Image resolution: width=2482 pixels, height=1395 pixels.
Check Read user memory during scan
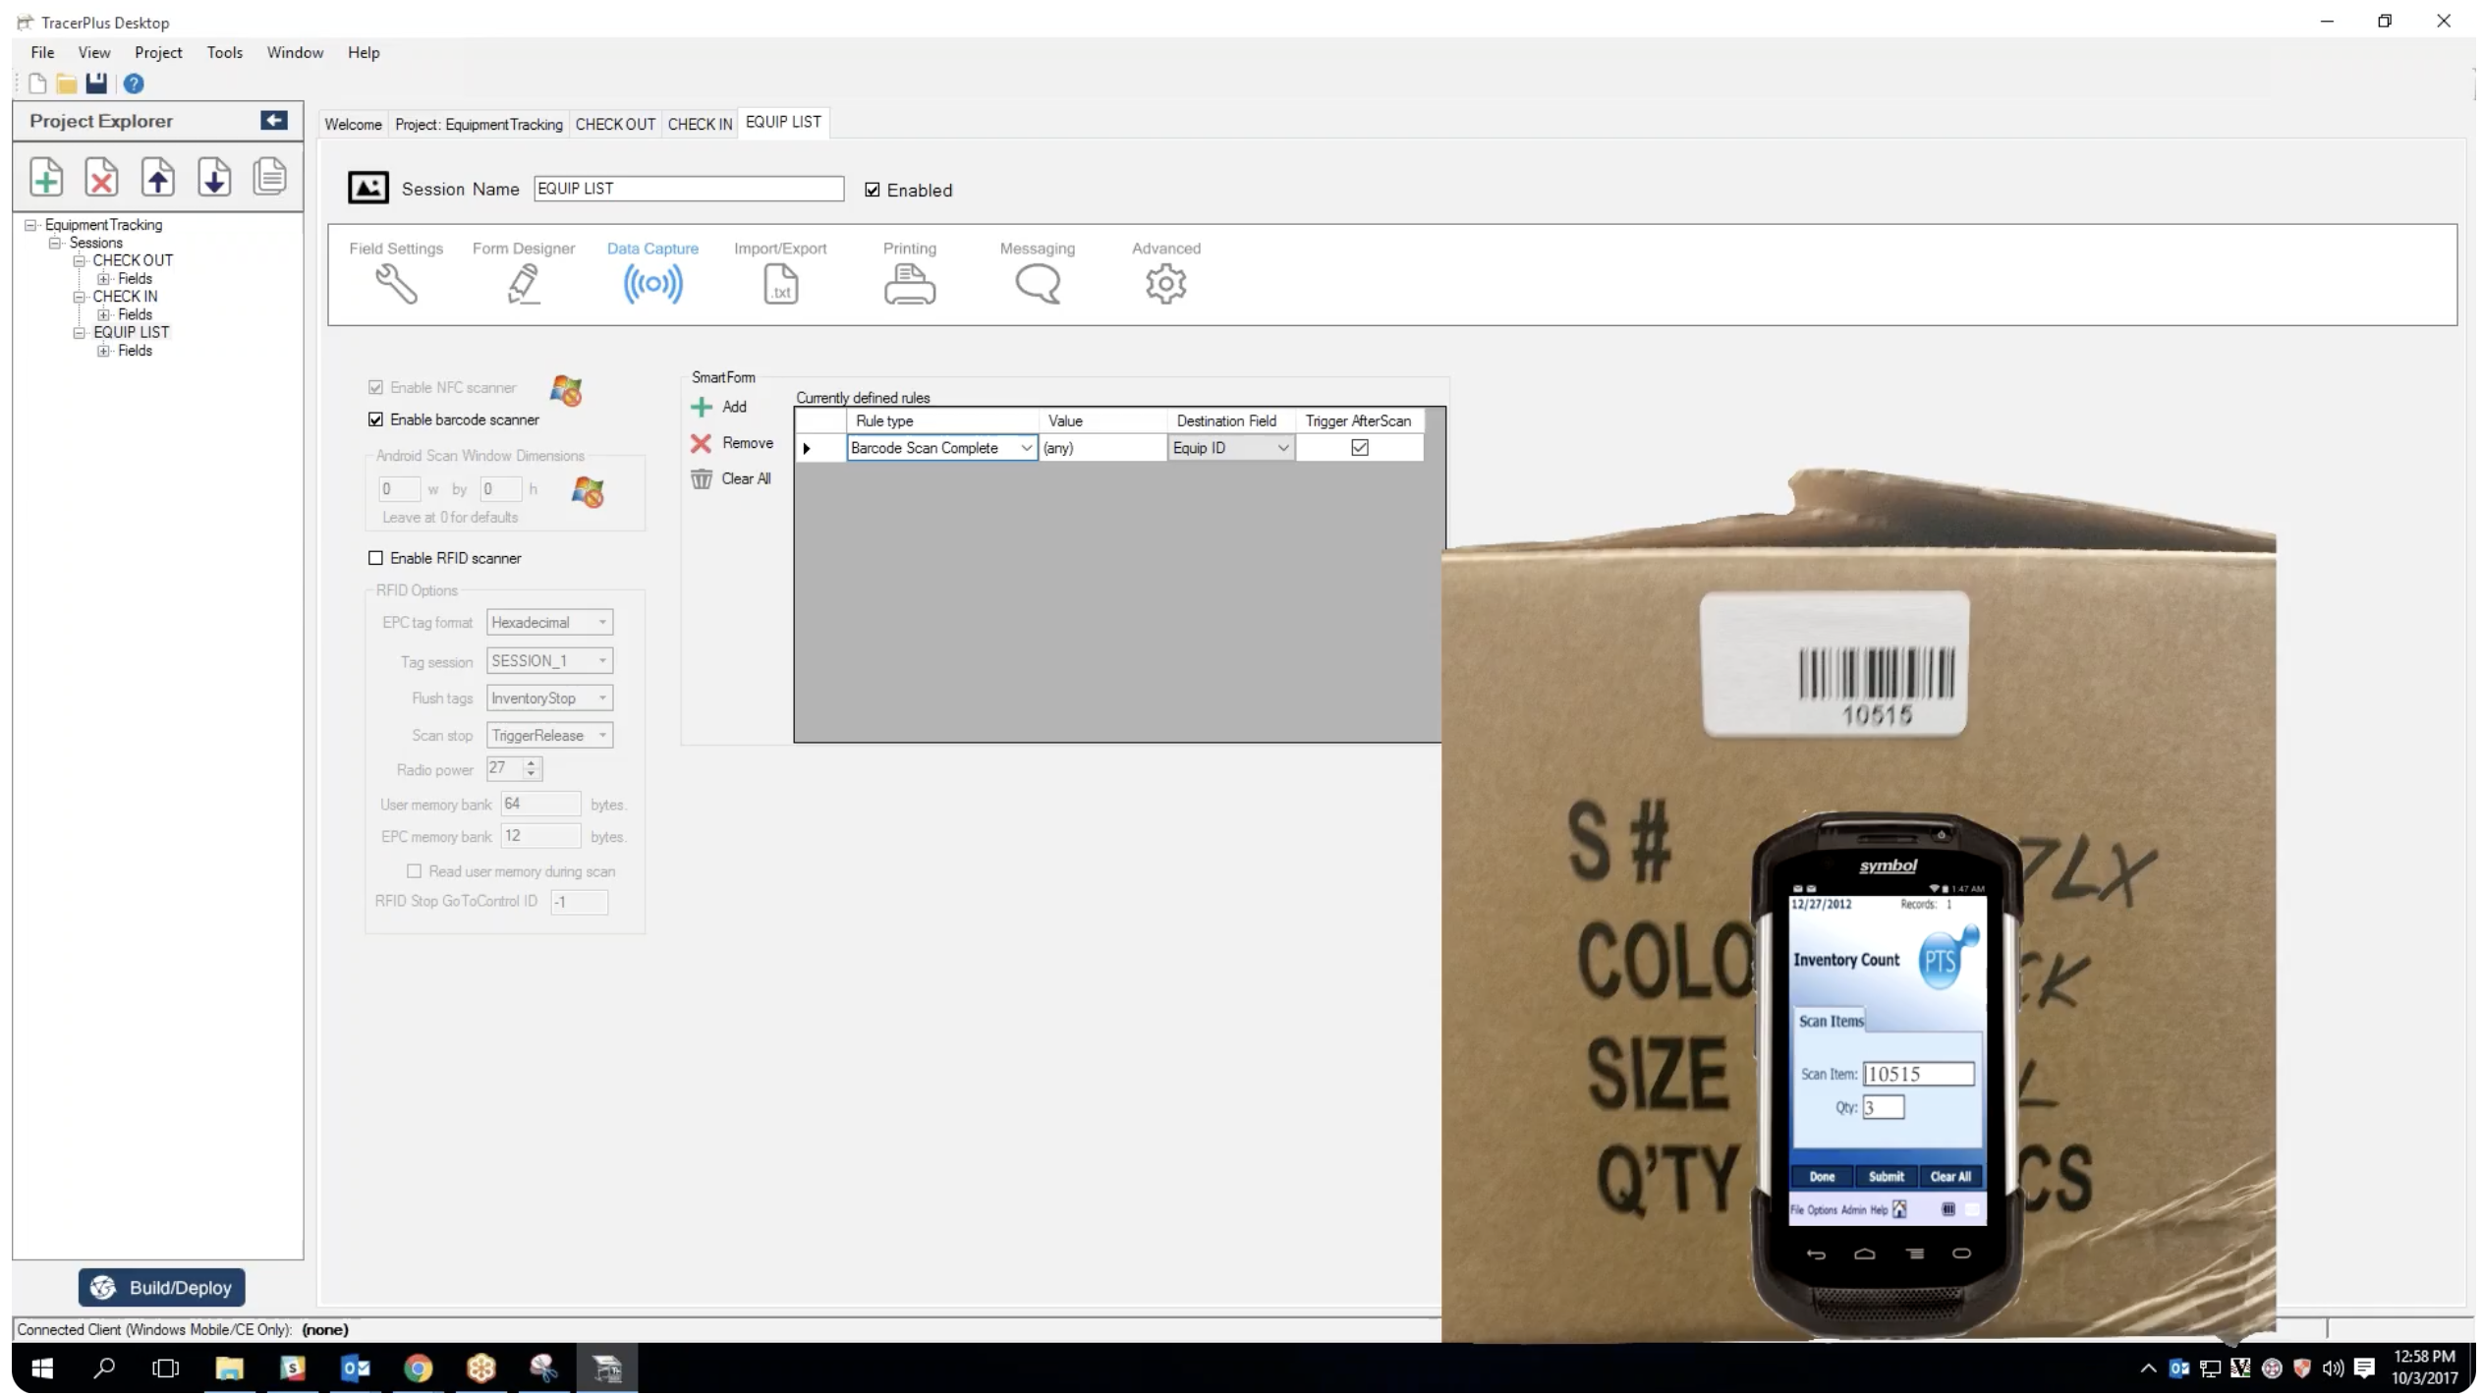tap(414, 870)
